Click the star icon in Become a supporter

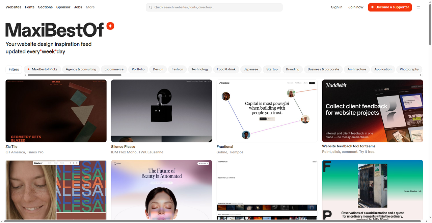click(x=372, y=7)
